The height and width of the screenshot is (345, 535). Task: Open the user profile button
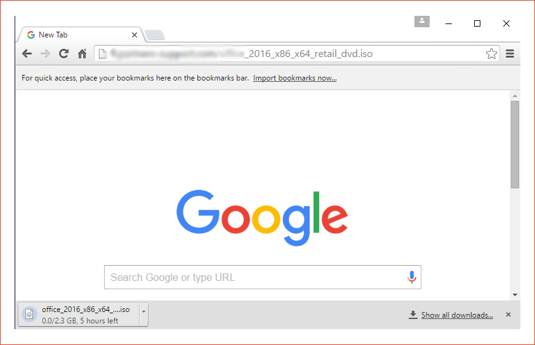click(x=422, y=21)
